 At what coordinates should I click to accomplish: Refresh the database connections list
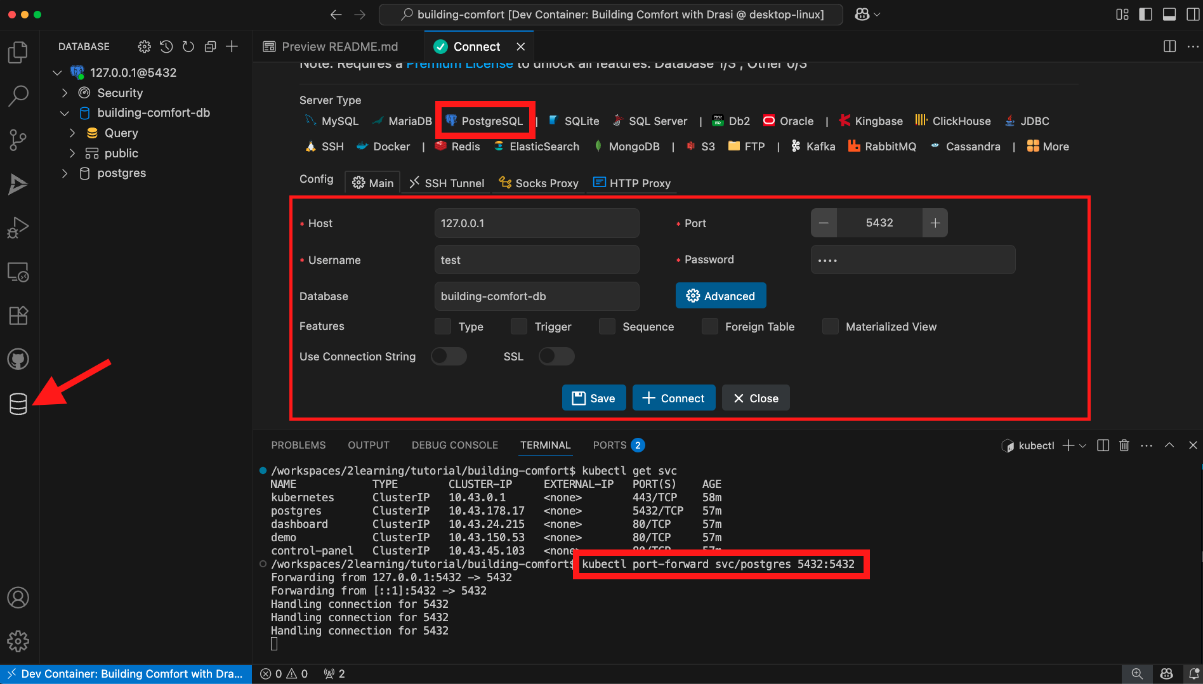[x=188, y=46]
